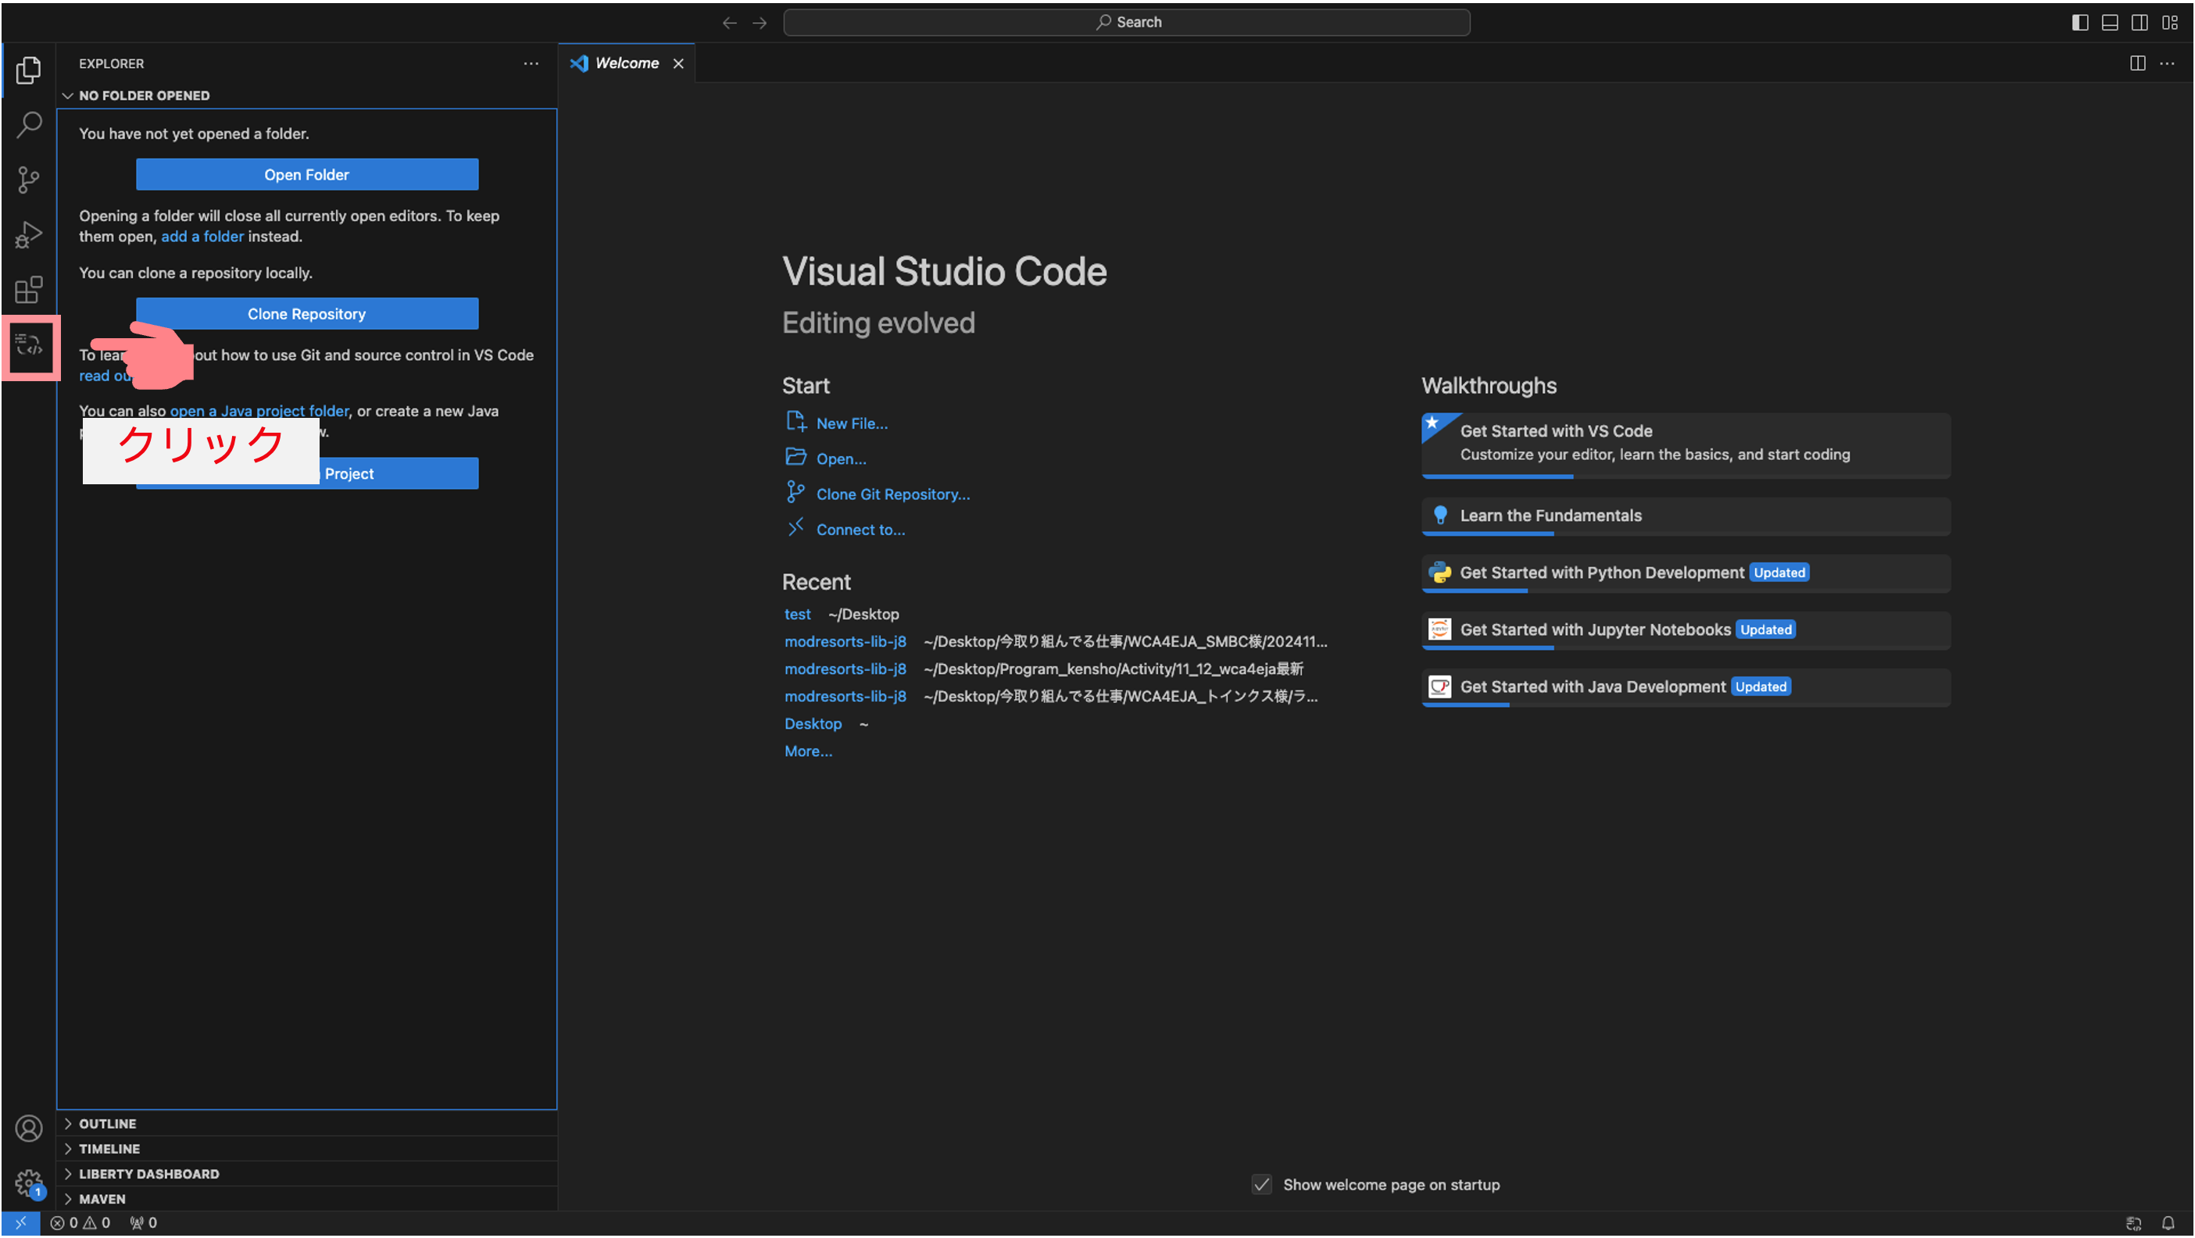
Task: Expand the OUTLINE section
Action: tap(107, 1124)
